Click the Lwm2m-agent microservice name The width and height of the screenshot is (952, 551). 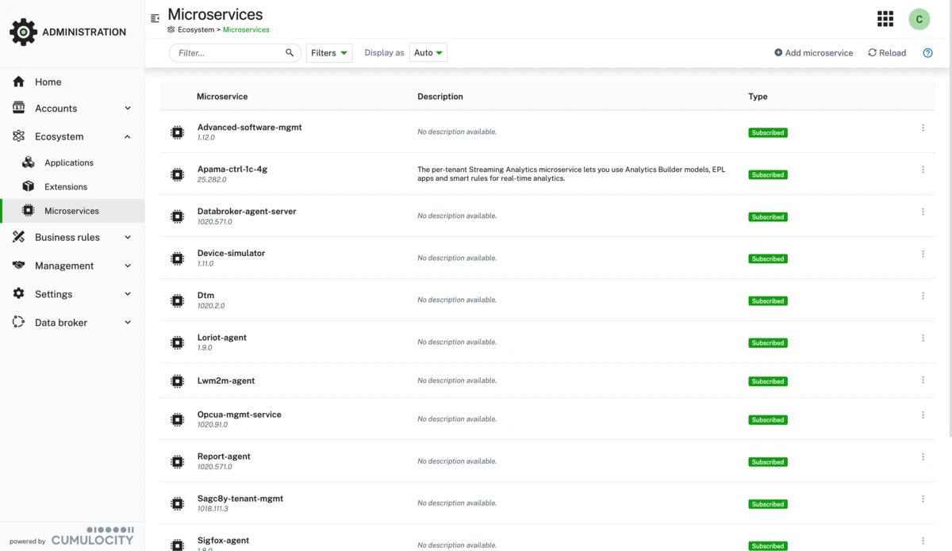pyautogui.click(x=226, y=381)
